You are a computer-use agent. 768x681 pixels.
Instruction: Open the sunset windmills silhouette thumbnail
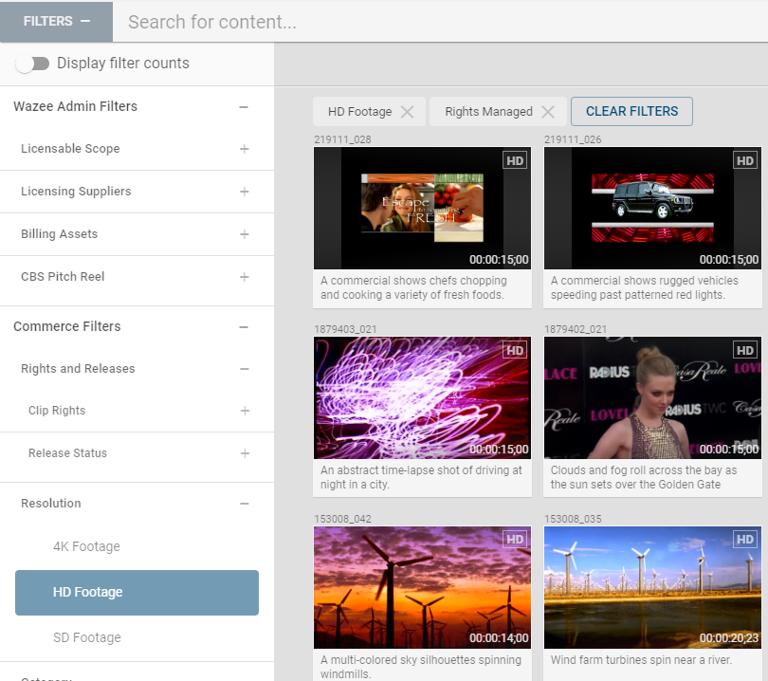point(422,587)
